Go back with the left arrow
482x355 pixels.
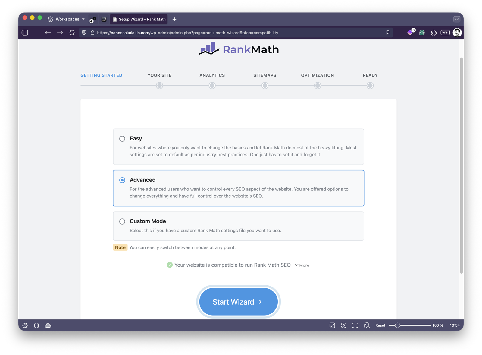point(48,33)
